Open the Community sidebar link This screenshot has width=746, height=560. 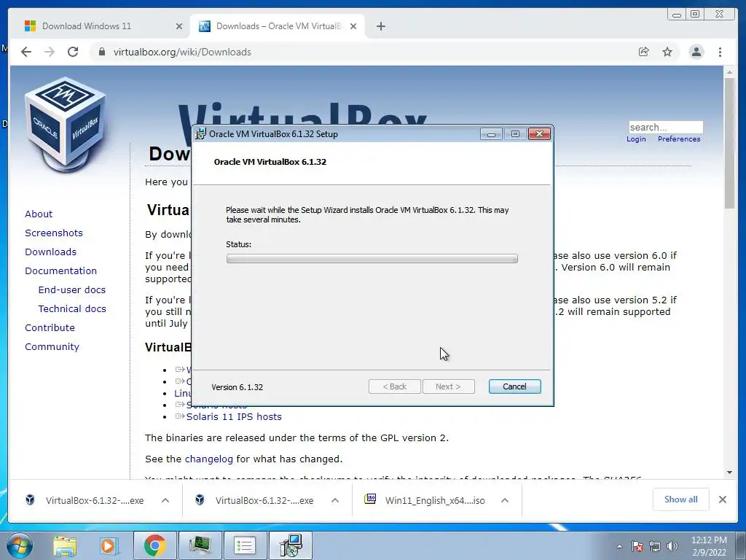[x=52, y=347]
